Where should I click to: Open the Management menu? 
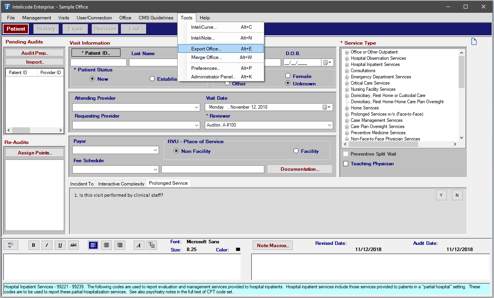click(37, 18)
